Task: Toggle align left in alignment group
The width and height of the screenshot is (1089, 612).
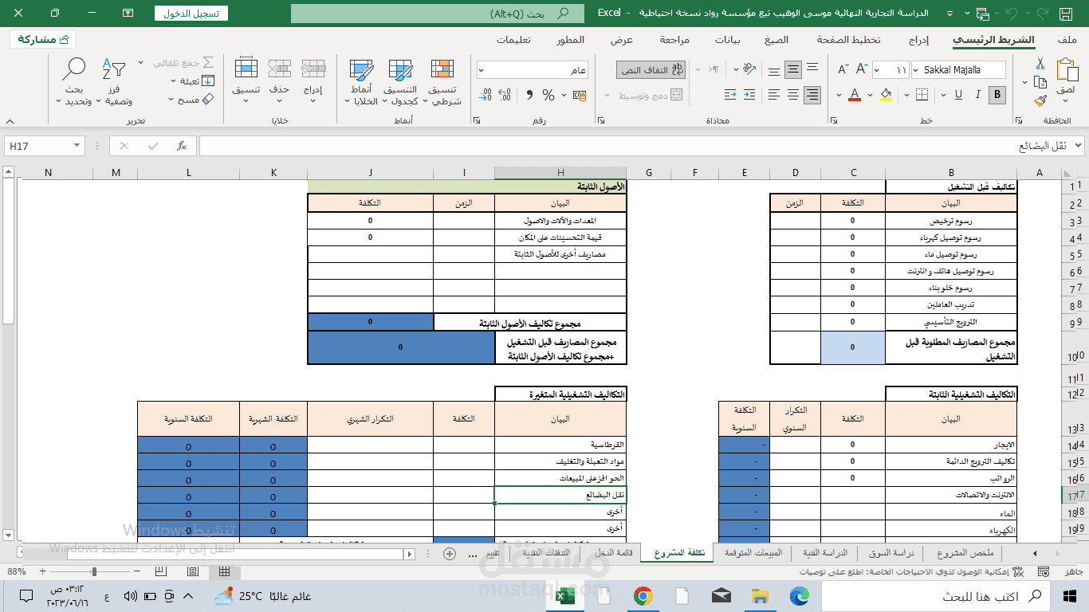Action: tap(773, 95)
